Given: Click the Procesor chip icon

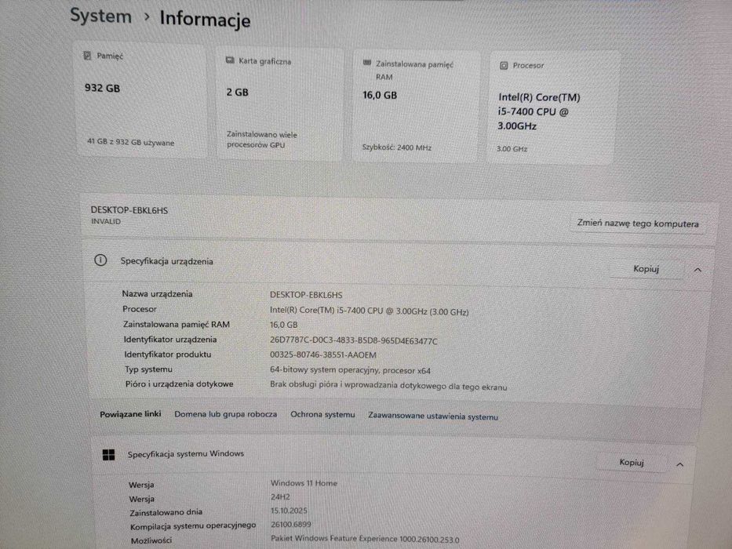Looking at the screenshot, I should click(504, 65).
